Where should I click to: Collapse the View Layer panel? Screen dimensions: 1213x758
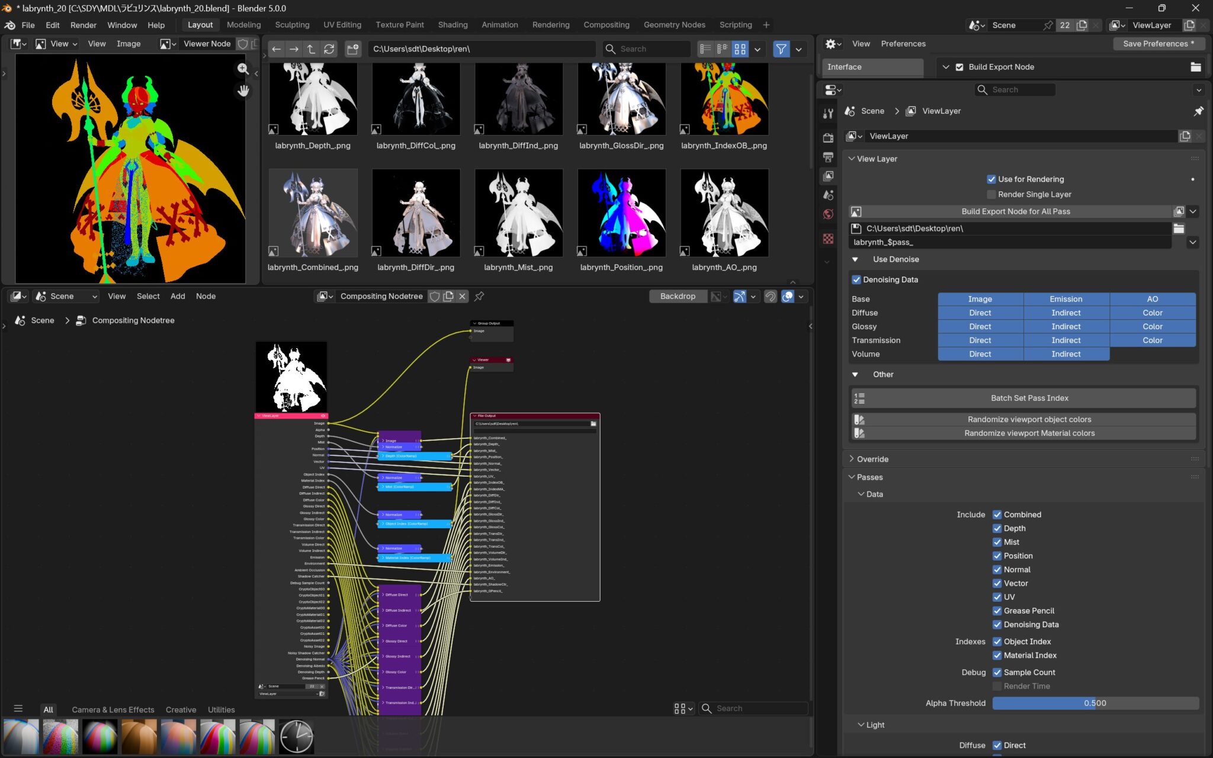[852, 159]
